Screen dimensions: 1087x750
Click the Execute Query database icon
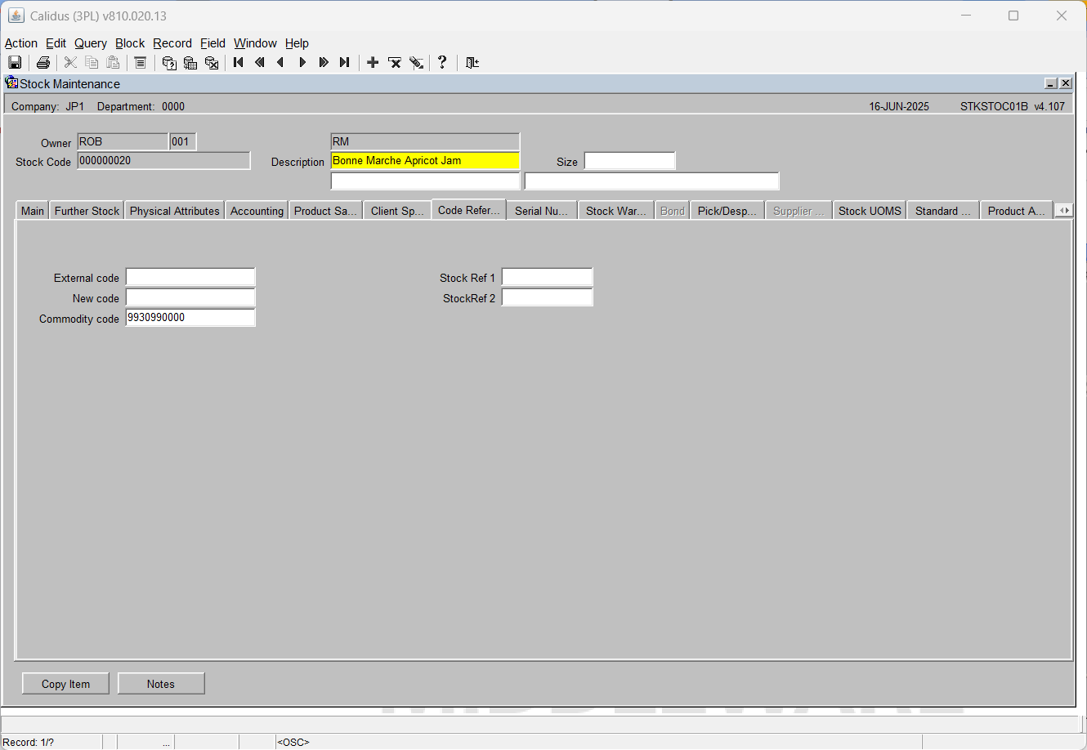190,63
